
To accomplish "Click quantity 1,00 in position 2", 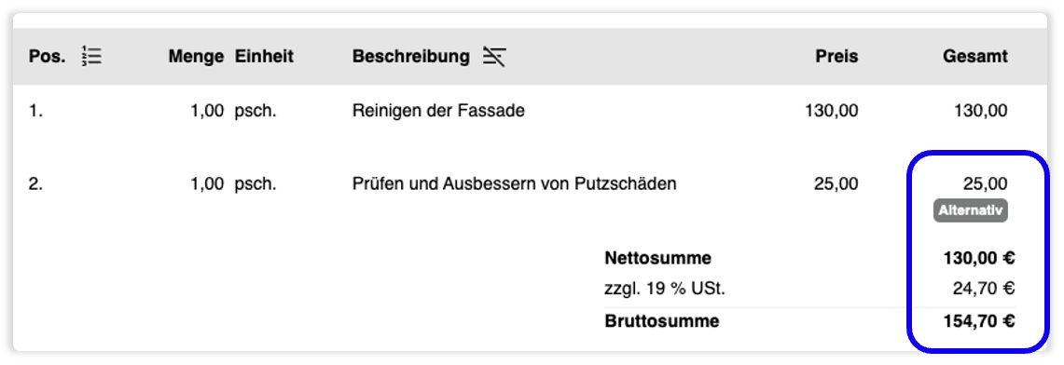I will [x=206, y=183].
